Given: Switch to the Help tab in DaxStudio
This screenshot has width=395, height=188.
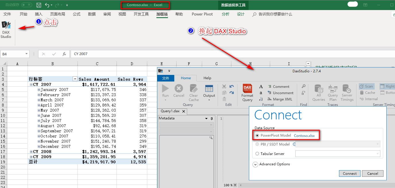Looking at the screenshot, I should (x=207, y=78).
